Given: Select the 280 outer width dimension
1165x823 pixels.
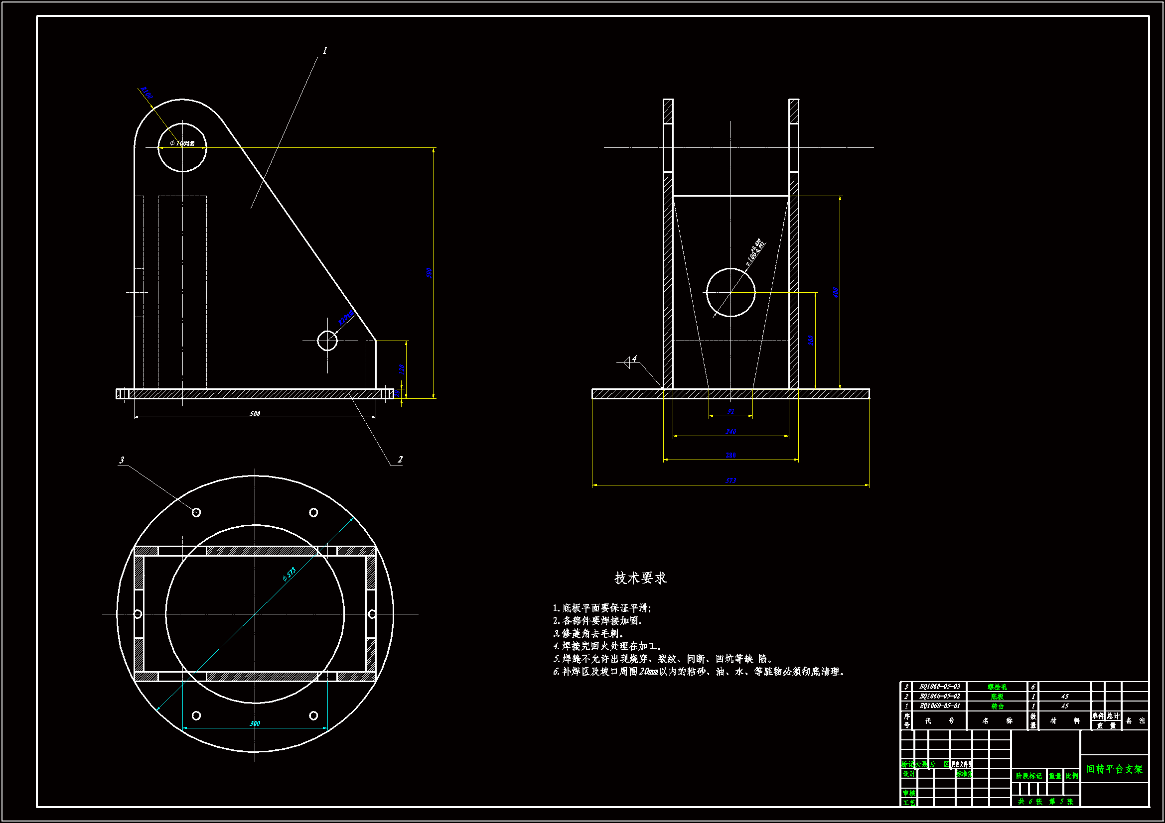Looking at the screenshot, I should coord(730,455).
